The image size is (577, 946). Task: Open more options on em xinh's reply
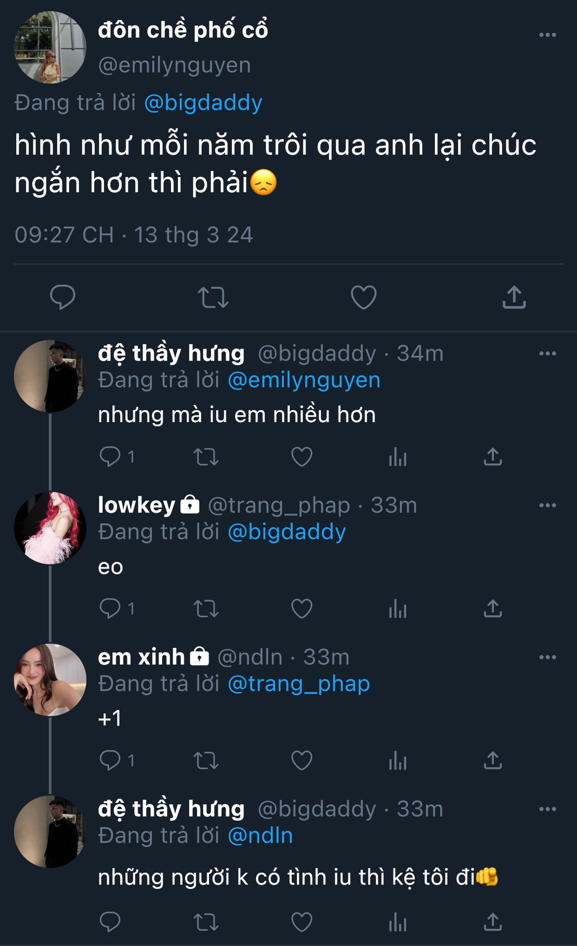click(547, 657)
